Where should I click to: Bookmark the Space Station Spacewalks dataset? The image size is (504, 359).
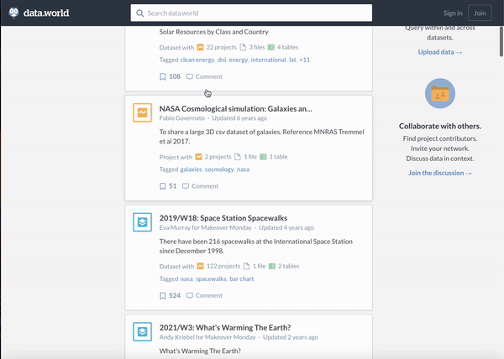(163, 296)
